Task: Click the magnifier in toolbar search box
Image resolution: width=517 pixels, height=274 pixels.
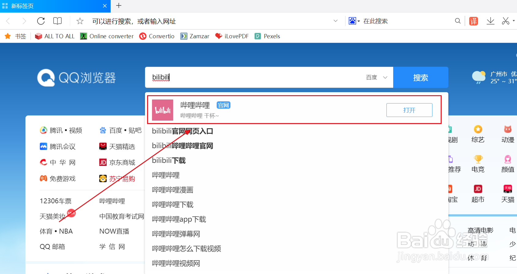Action: 458,21
